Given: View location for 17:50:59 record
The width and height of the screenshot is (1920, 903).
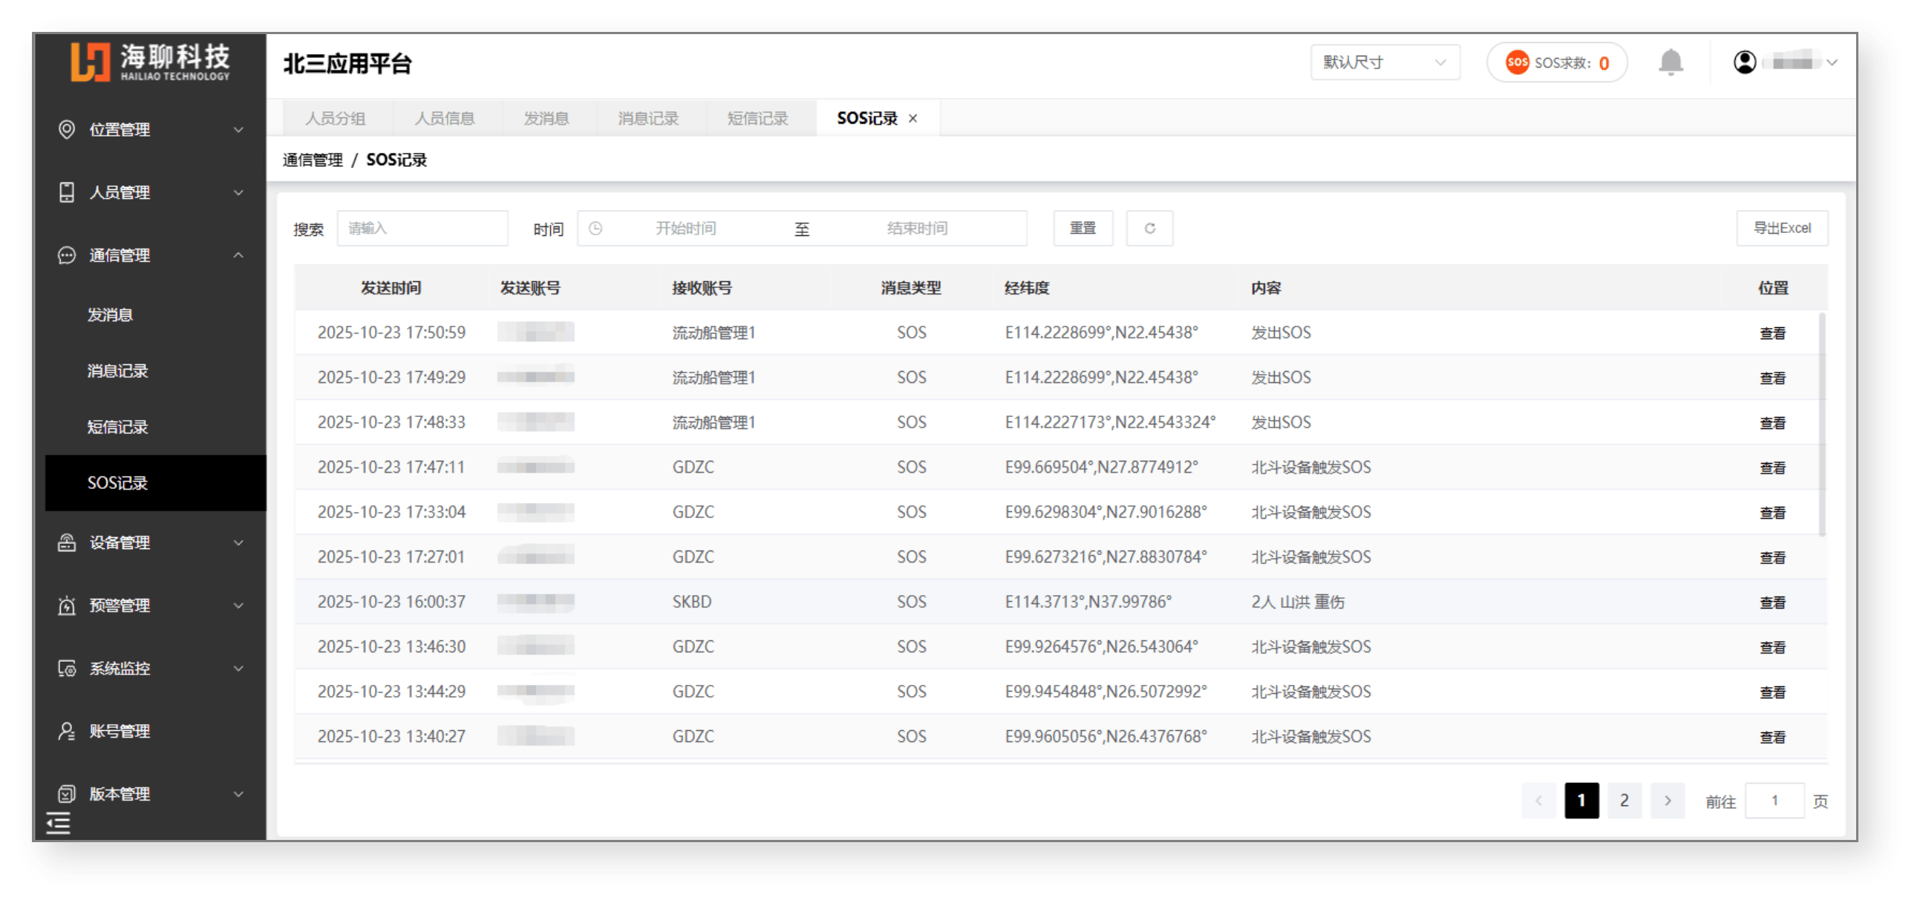Looking at the screenshot, I should [1772, 333].
